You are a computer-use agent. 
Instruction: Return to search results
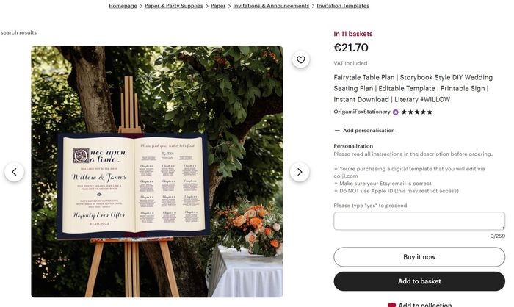point(18,32)
